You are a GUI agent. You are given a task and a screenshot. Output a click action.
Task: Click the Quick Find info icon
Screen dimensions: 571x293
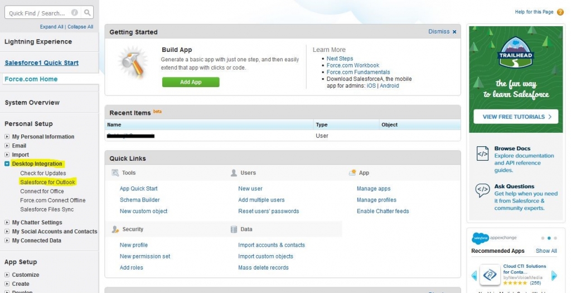[x=74, y=13]
